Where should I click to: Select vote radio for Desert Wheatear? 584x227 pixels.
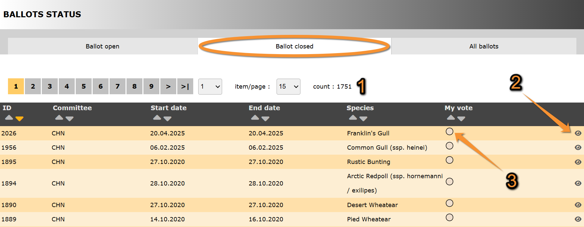point(449,203)
